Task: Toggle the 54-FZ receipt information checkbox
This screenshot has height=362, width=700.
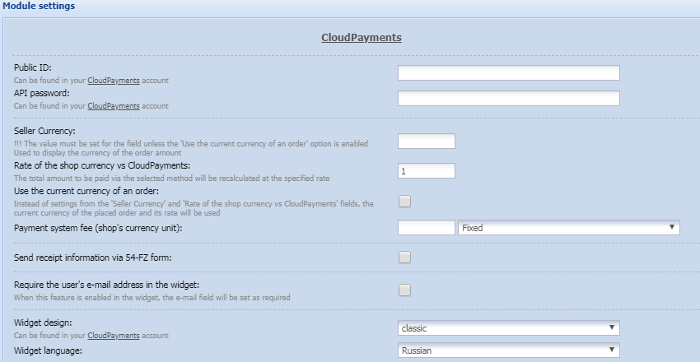Action: coord(404,258)
